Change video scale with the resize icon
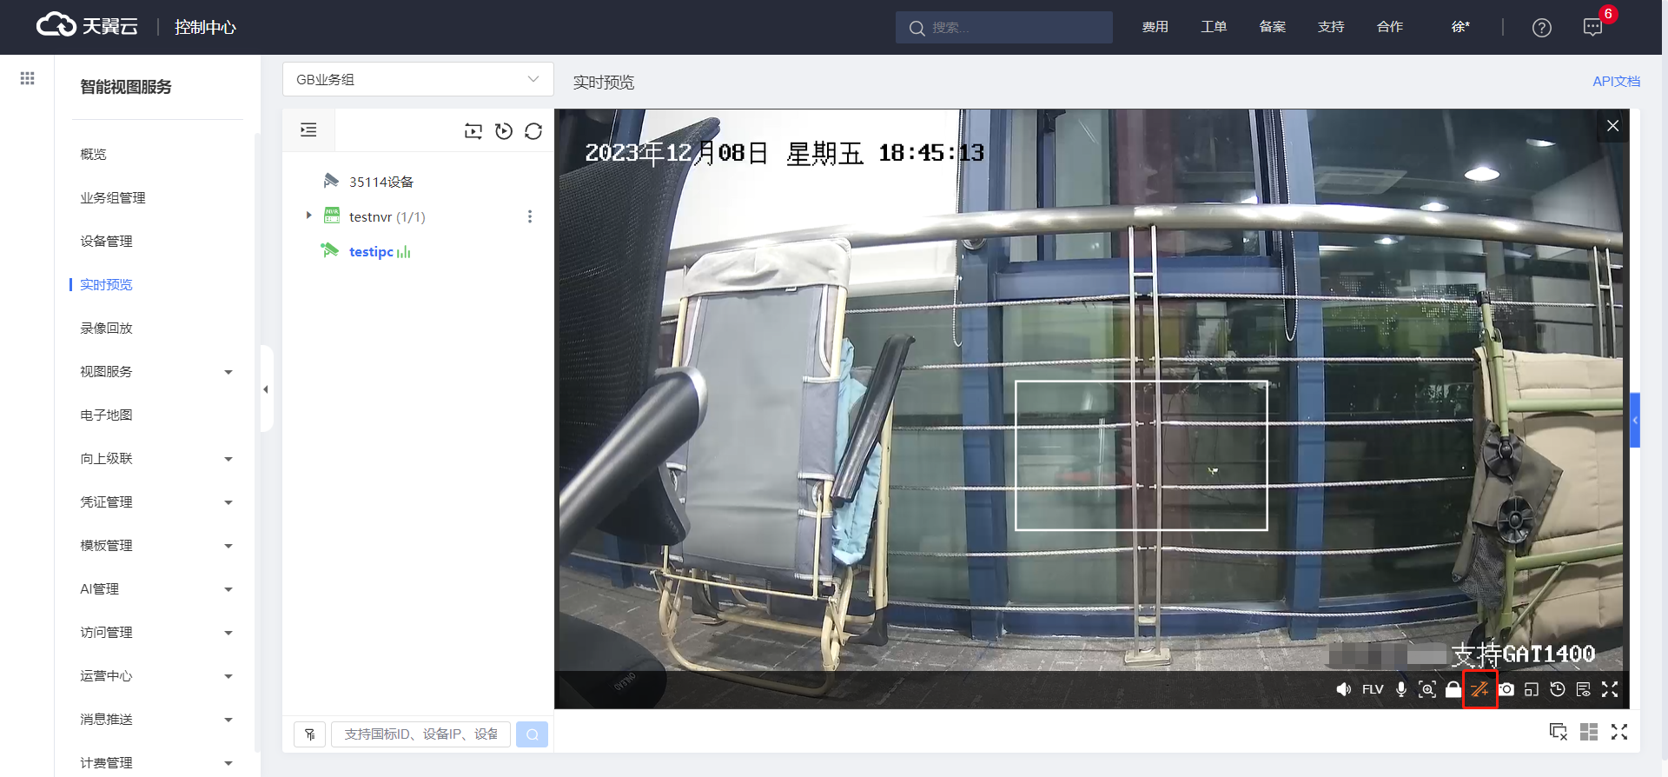The width and height of the screenshot is (1668, 777). (1532, 689)
